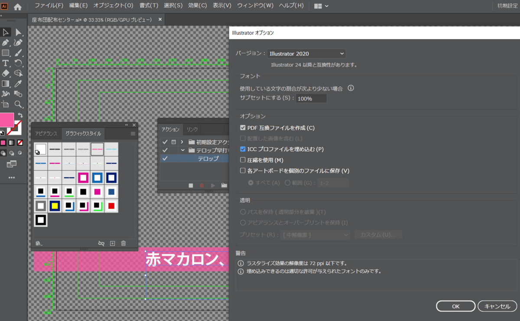Open the ウィンドウ(W) menu
The image size is (520, 321).
click(255, 6)
